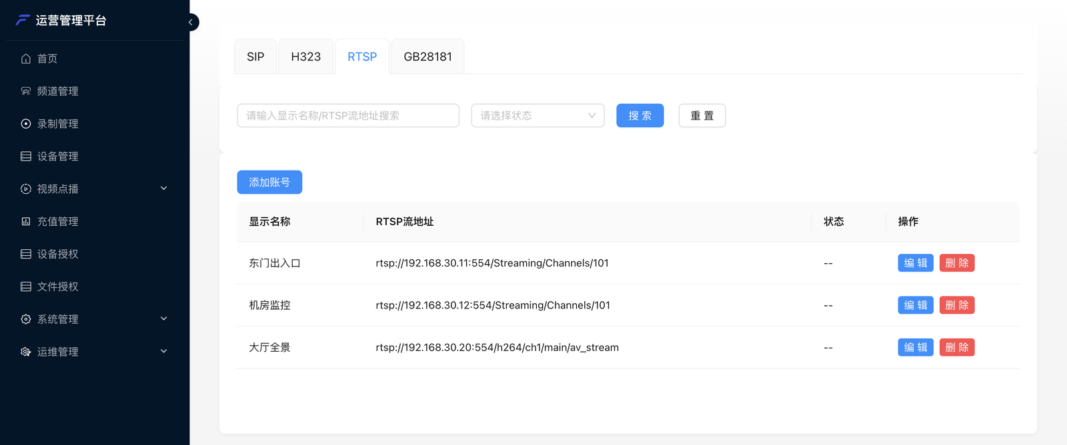Click the 192.168.30.20 av_stream address

click(x=497, y=347)
